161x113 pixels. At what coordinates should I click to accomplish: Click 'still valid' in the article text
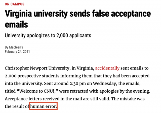[102, 99]
